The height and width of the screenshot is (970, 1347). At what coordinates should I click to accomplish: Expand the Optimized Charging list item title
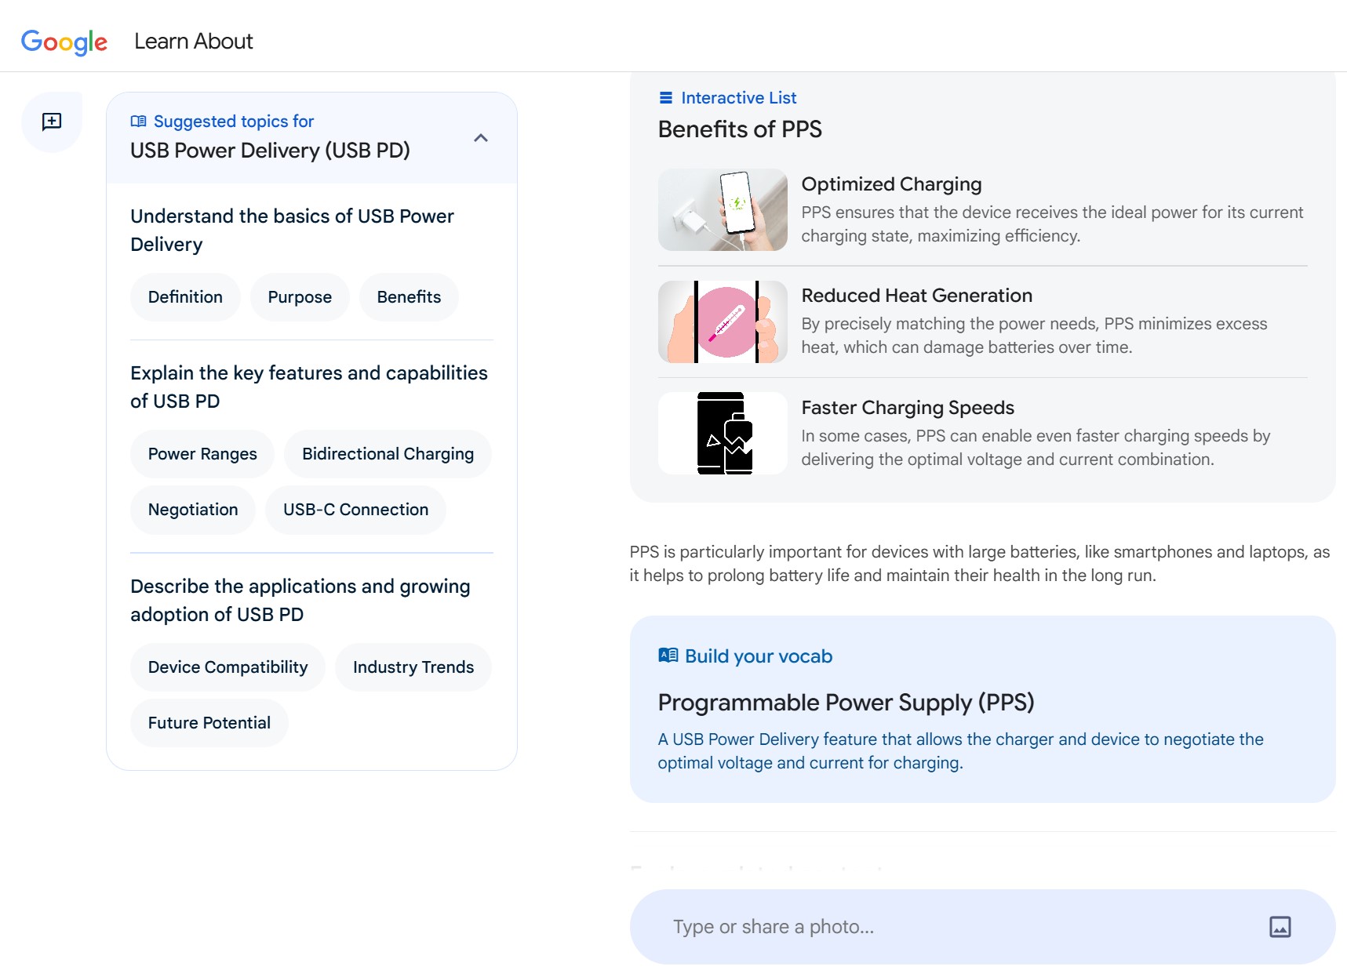(x=891, y=184)
